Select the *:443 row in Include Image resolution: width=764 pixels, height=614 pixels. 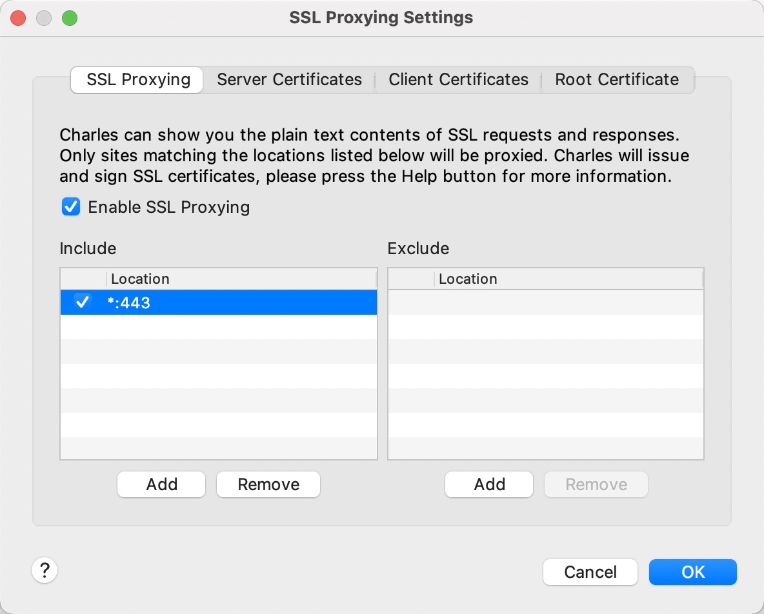(x=194, y=302)
